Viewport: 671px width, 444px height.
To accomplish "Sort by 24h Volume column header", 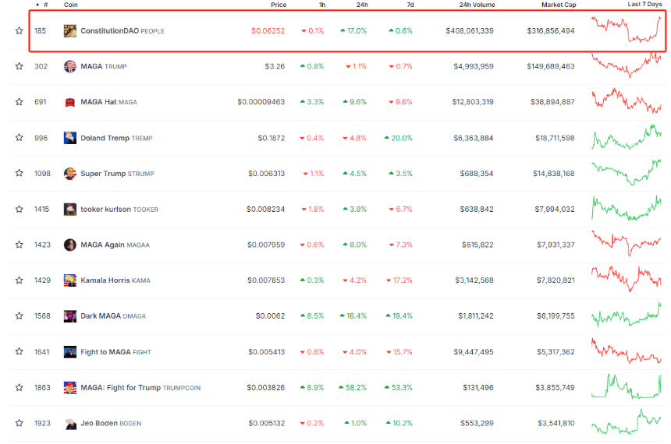I will 477,5.
